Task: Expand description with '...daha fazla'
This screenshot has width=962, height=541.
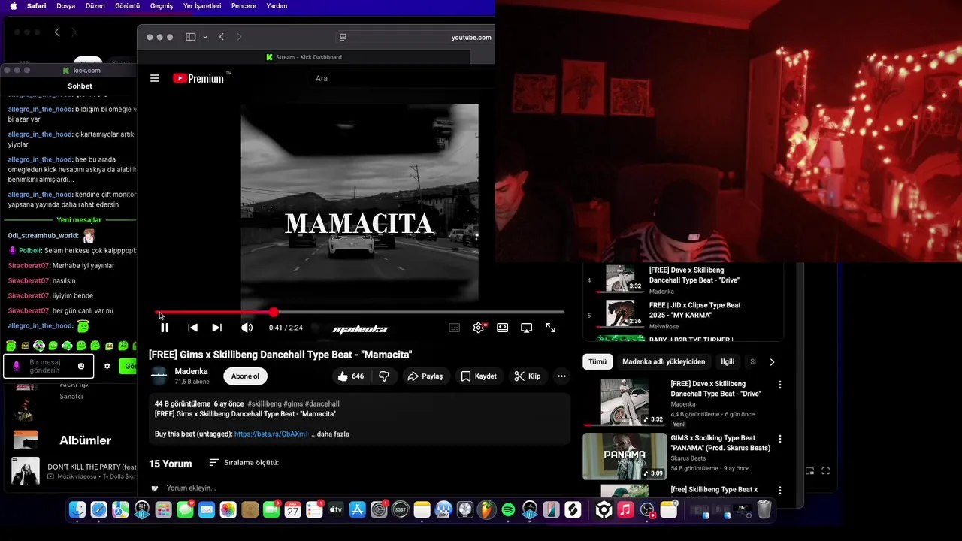Action: pos(330,434)
